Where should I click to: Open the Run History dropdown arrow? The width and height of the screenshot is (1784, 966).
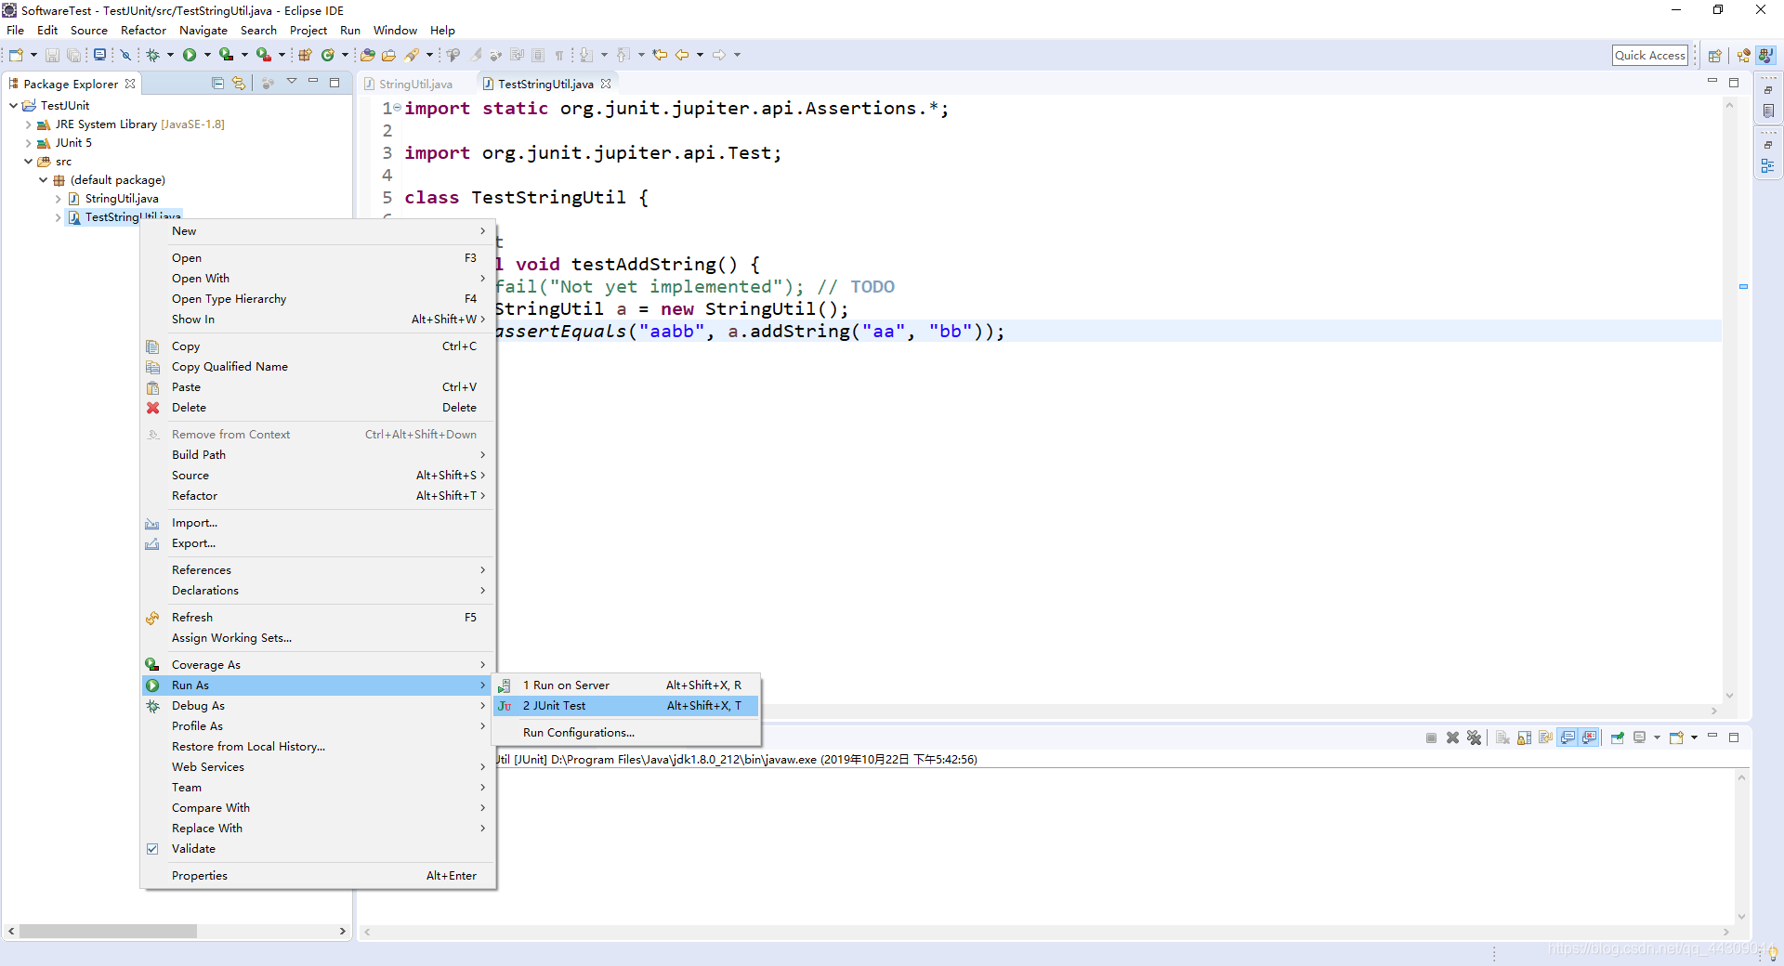(206, 55)
